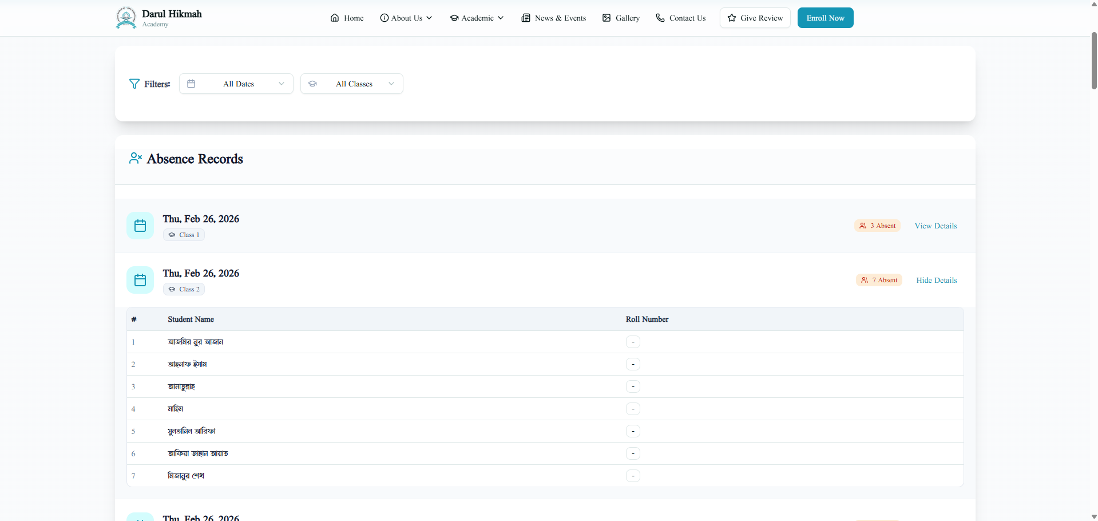
Task: Click the star icon in Give Review
Action: (x=732, y=18)
